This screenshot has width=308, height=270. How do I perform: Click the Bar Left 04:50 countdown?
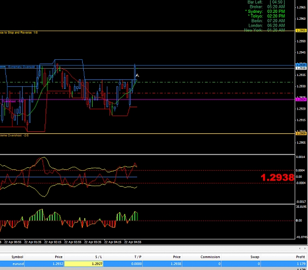coord(266,2)
